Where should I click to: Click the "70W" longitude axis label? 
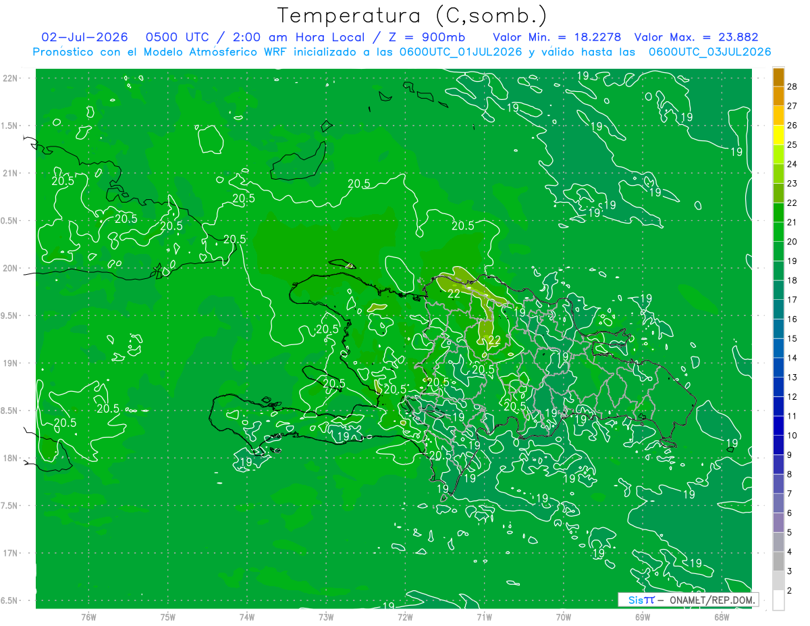[564, 617]
